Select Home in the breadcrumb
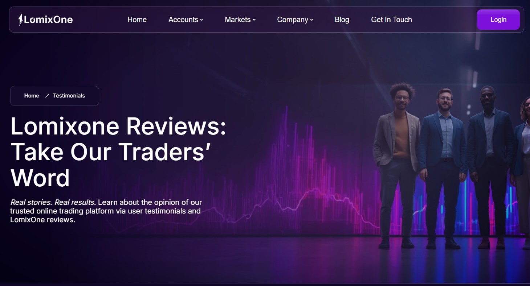Viewport: 530px width, 286px height. tap(32, 96)
